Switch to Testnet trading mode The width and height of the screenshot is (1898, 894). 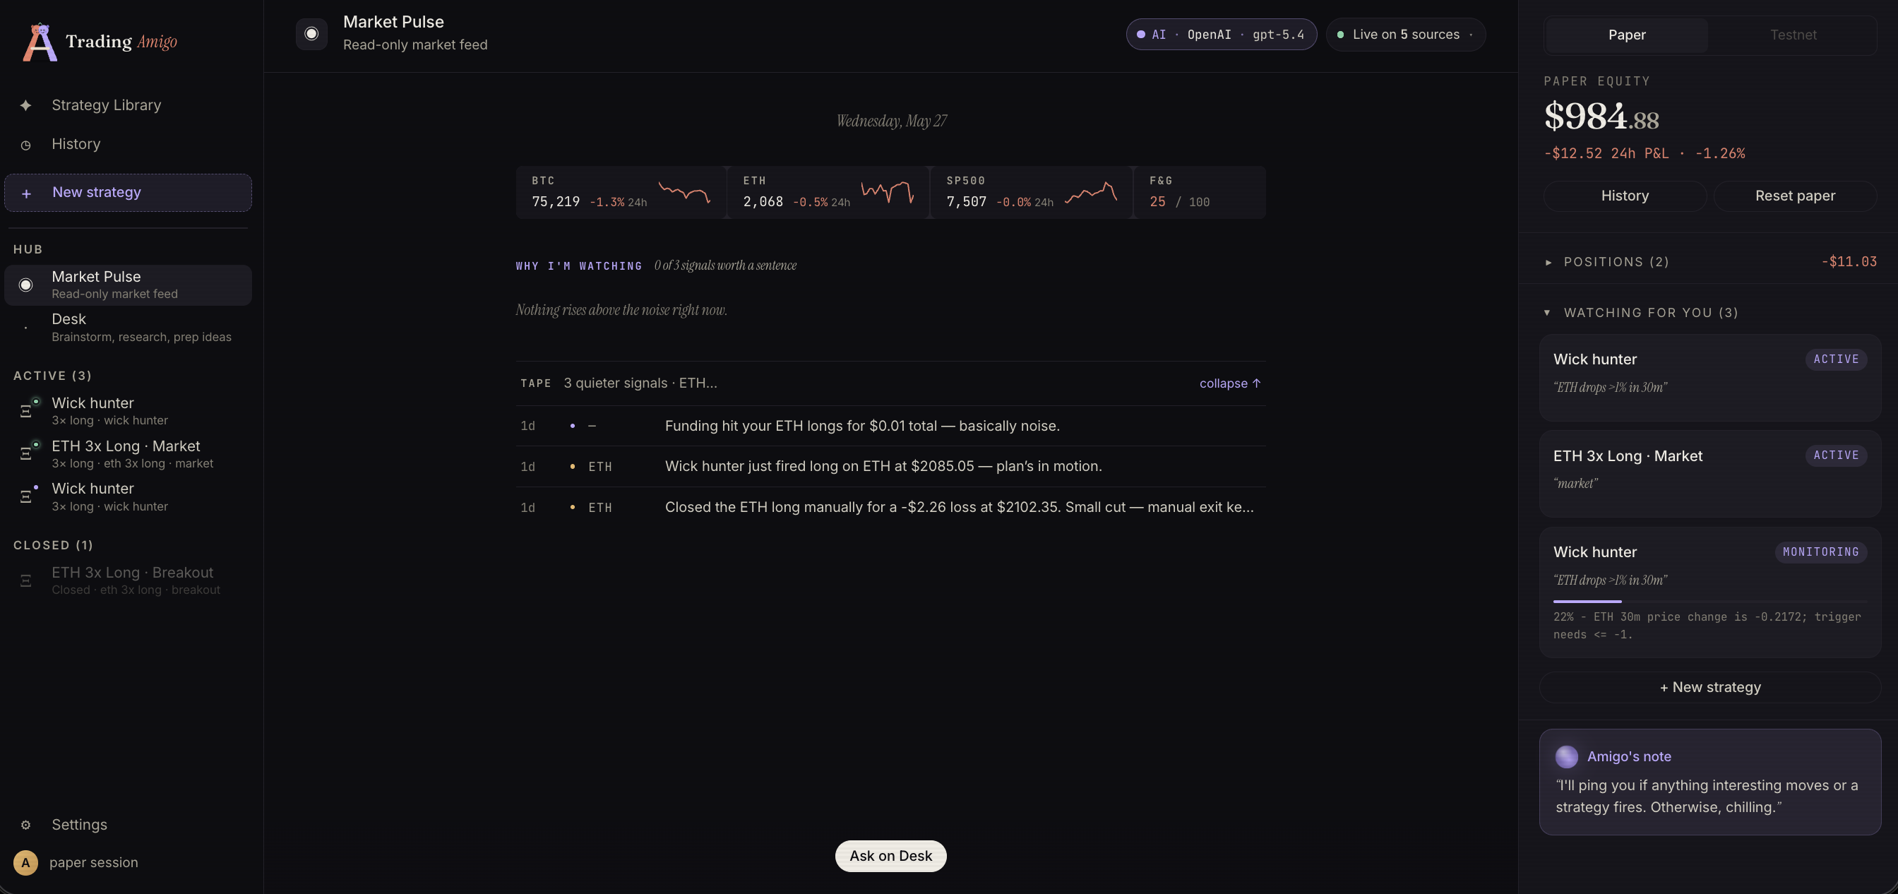pyautogui.click(x=1793, y=35)
